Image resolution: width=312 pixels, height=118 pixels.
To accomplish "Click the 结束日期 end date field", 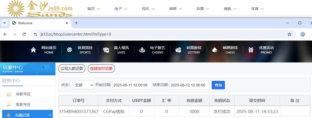I will pyautogui.click(x=189, y=85).
